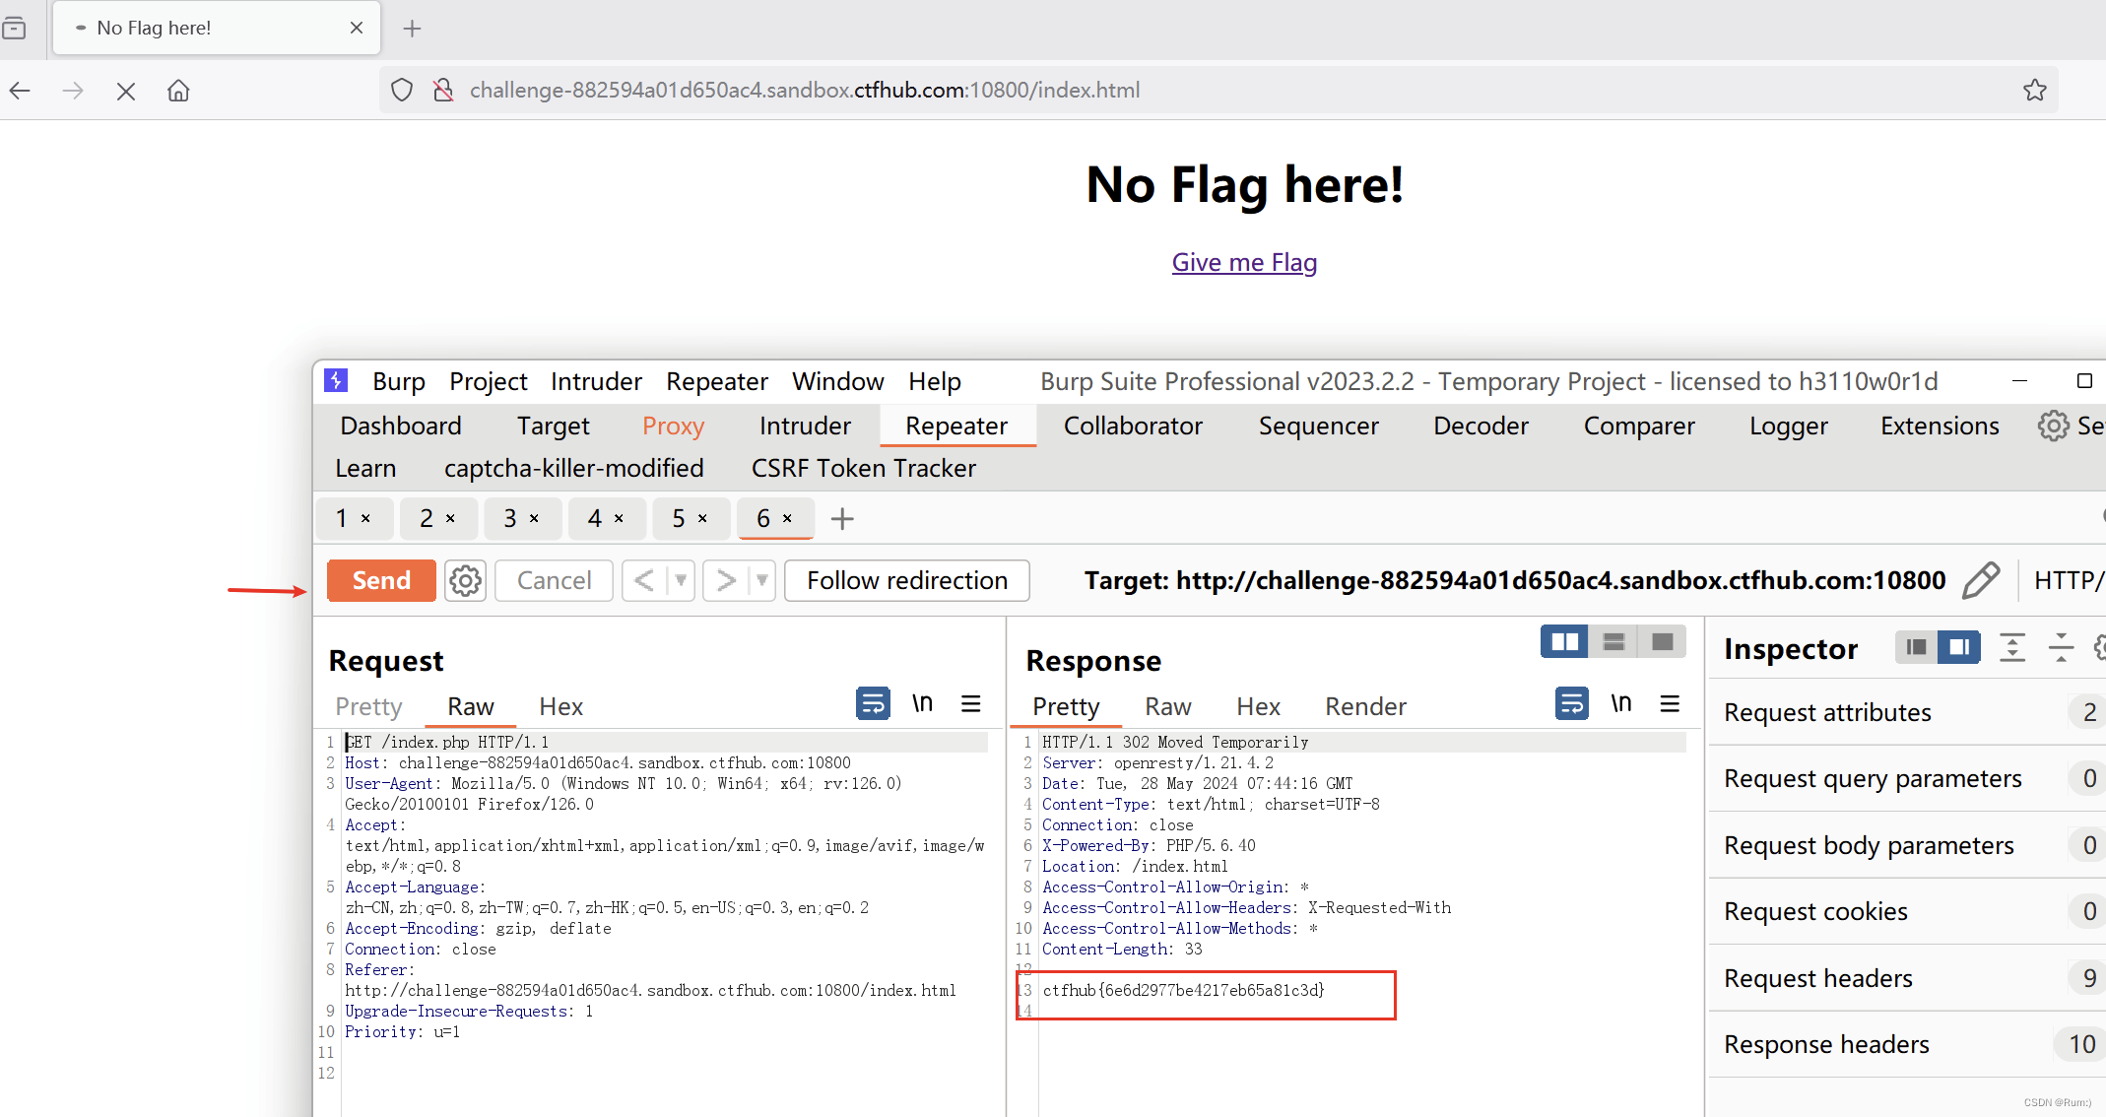2106x1117 pixels.
Task: Expand Request attributes section
Action: coord(1907,712)
